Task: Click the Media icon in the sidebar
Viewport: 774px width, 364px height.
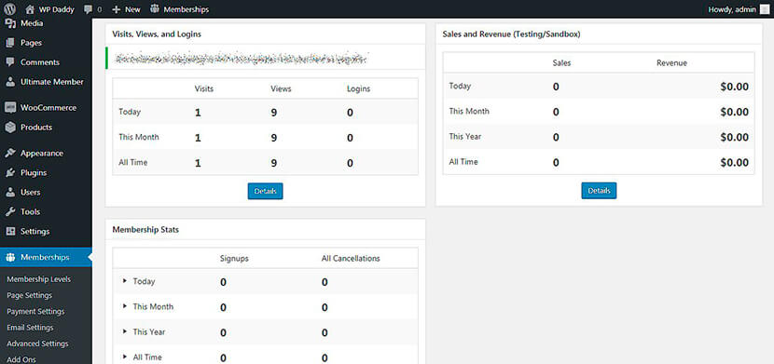Action: (x=10, y=23)
